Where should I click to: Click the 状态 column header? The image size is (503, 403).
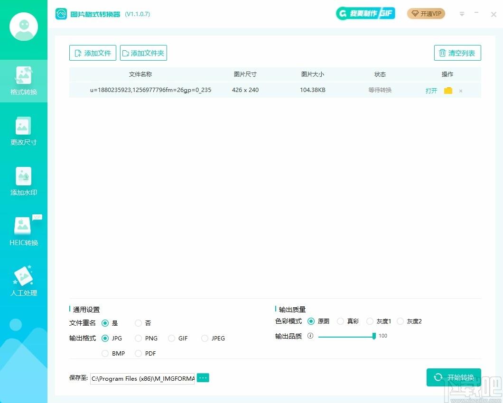(380, 74)
